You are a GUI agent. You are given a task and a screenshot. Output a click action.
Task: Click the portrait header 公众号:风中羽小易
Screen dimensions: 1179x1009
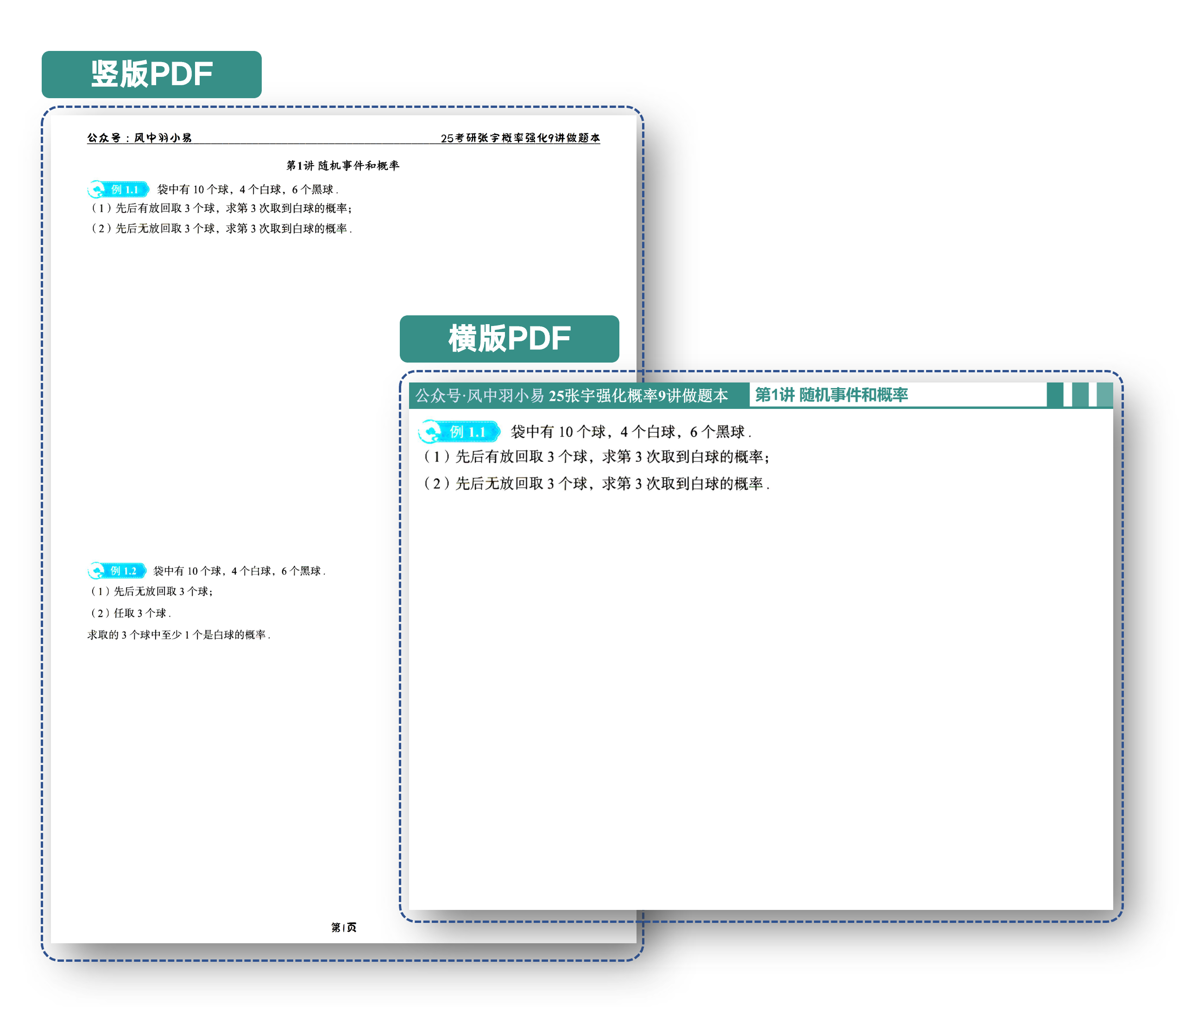coord(139,138)
